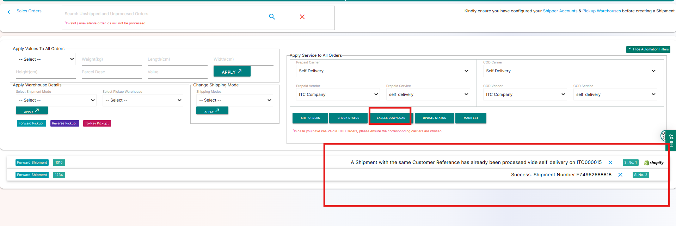Viewport: 676px width, 226px height.
Task: Open the Prepaid Vendor dropdown
Action: pos(338,94)
